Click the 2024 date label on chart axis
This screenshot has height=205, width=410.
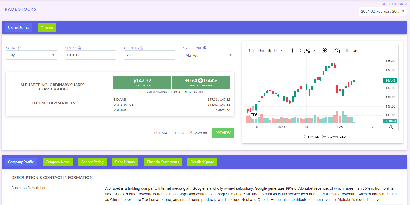coord(281,127)
